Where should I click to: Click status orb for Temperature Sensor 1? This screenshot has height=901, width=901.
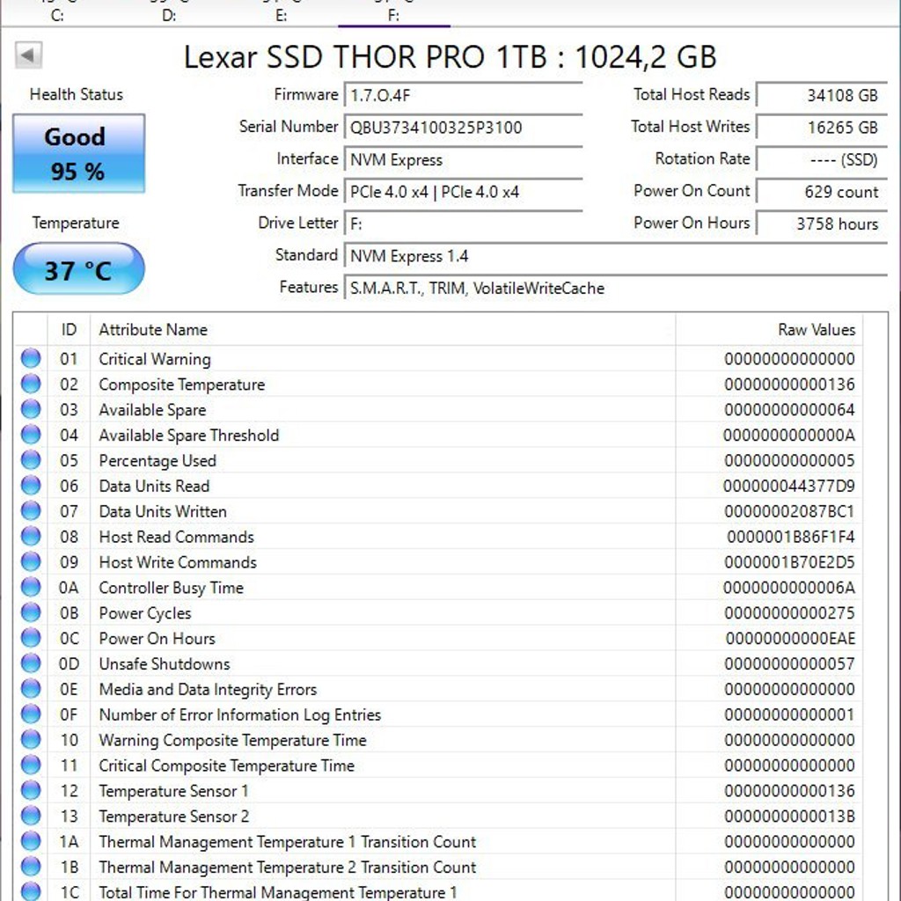coord(31,790)
